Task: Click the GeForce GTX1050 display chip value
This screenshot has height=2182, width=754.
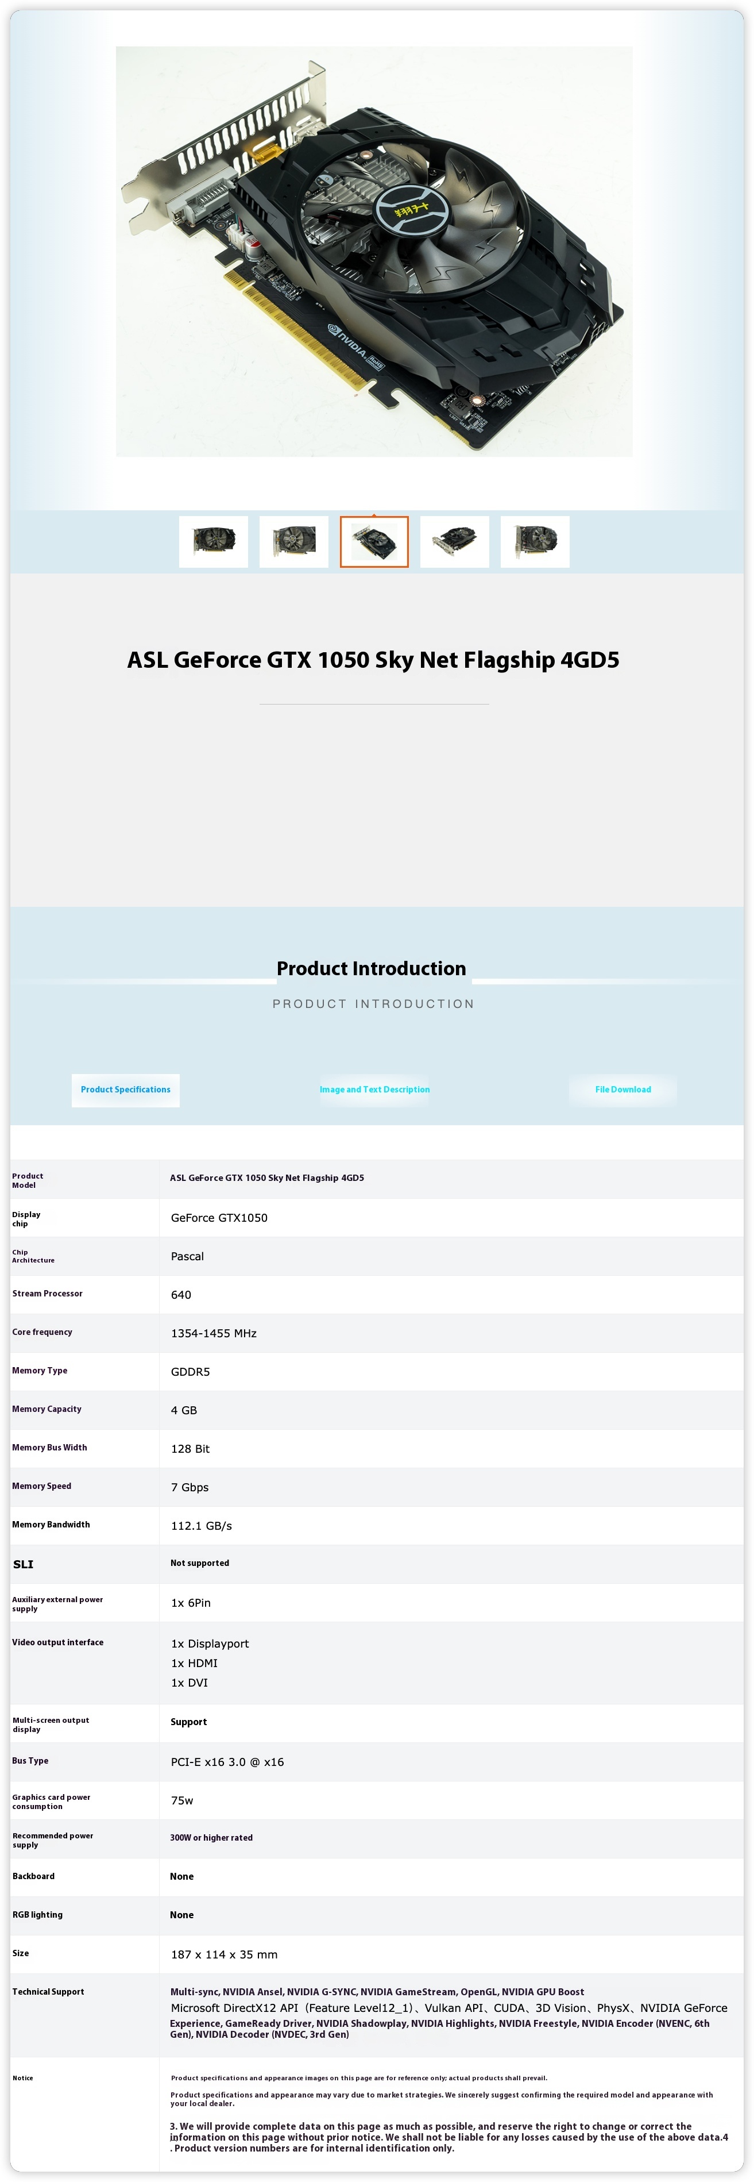Action: click(x=219, y=1218)
